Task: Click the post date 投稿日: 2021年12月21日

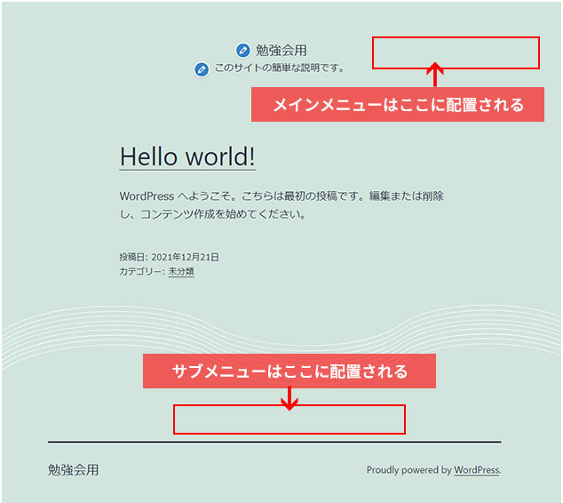Action: 169,257
